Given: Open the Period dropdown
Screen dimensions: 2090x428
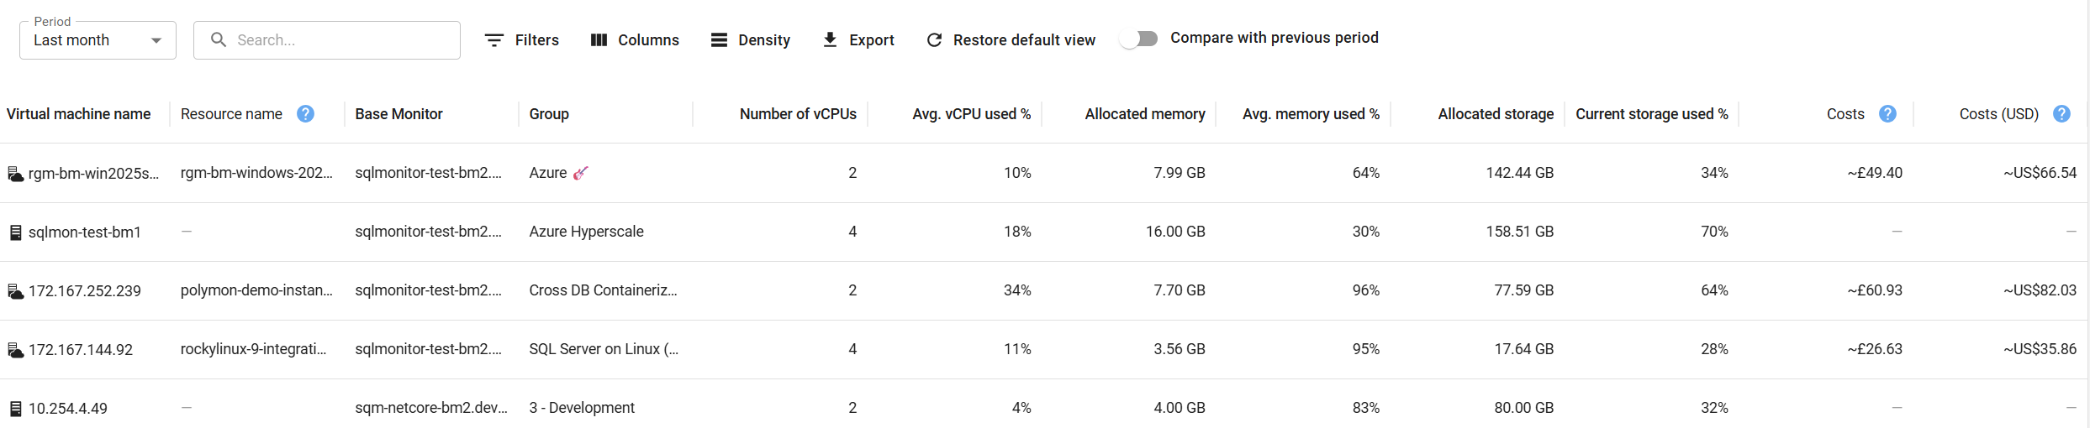Looking at the screenshot, I should [98, 40].
